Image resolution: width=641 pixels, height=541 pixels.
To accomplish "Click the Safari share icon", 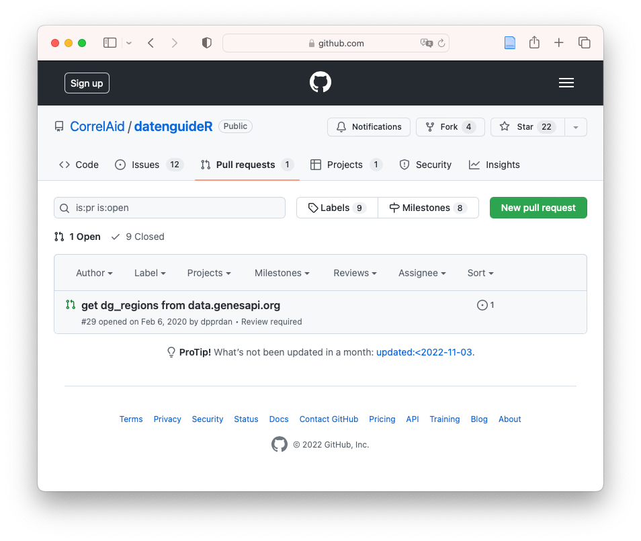I will point(534,43).
